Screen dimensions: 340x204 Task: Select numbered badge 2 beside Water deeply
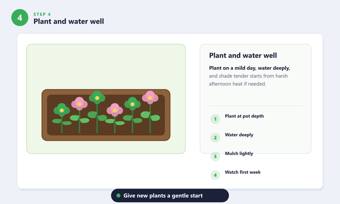215,138
